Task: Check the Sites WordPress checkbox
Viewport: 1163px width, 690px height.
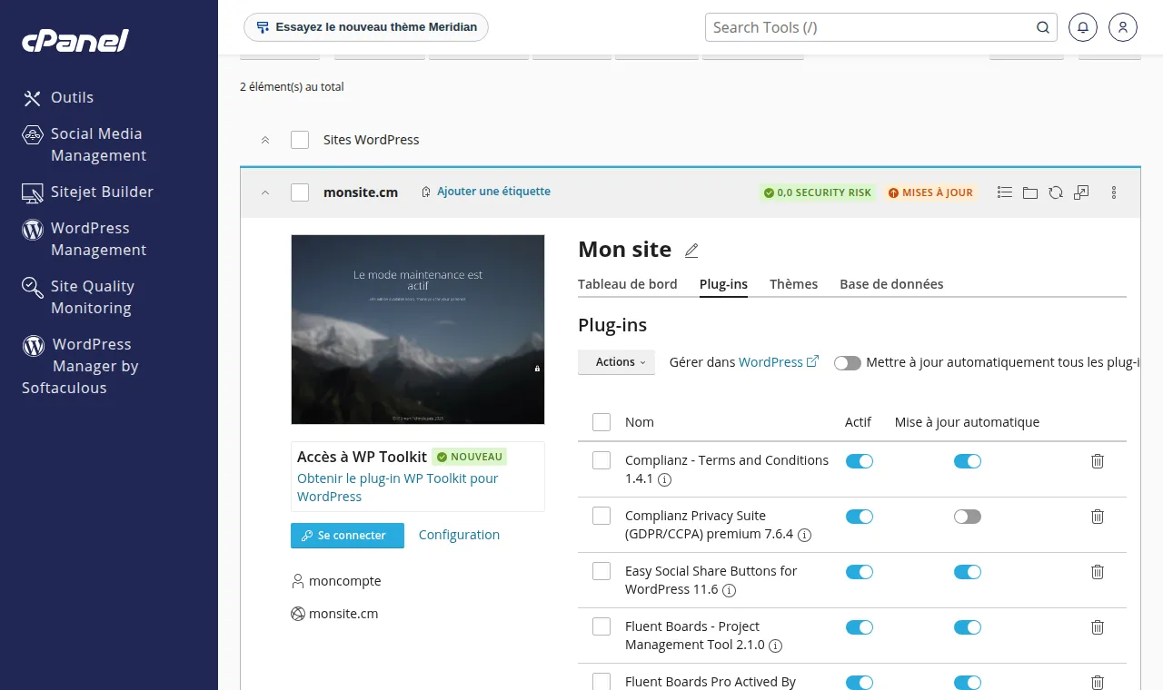Action: coord(300,140)
